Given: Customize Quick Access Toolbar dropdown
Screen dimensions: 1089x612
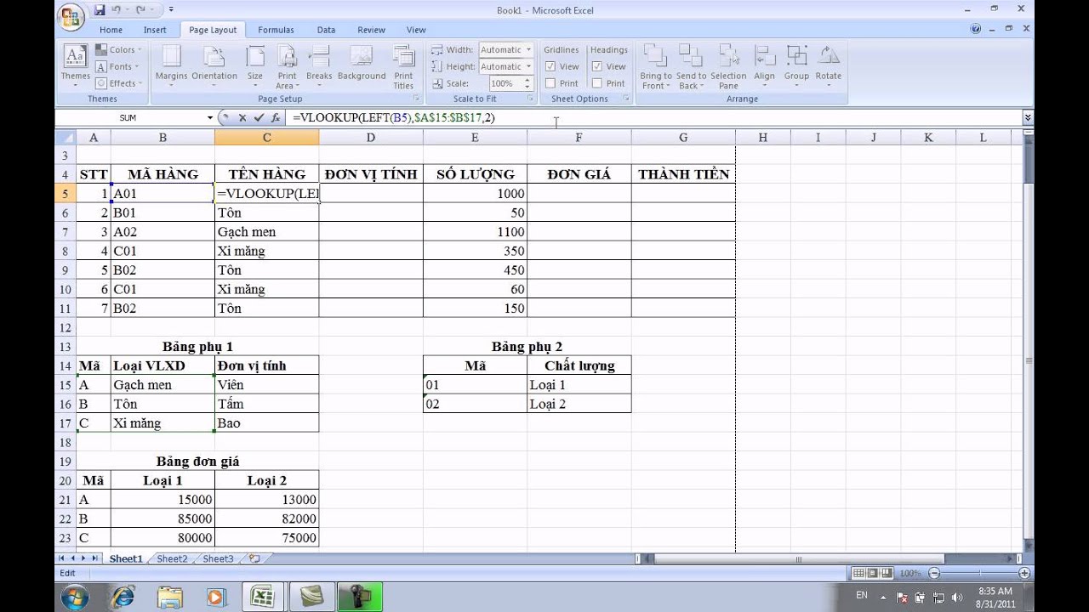Looking at the screenshot, I should pos(171,10).
